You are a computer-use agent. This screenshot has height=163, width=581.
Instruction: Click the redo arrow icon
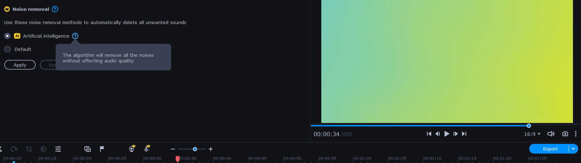(x=14, y=149)
